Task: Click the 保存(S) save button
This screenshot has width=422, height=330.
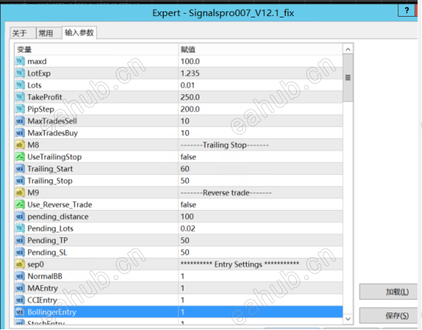Action: [x=388, y=316]
